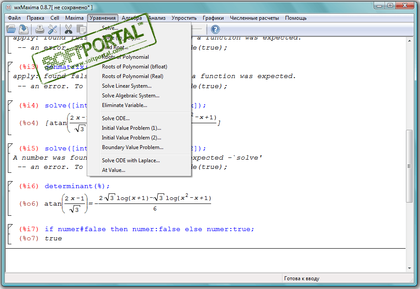Open the Файл menu
The image size is (420, 289).
[x=14, y=18]
